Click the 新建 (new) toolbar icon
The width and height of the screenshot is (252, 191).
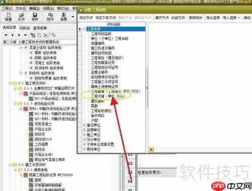8,17
